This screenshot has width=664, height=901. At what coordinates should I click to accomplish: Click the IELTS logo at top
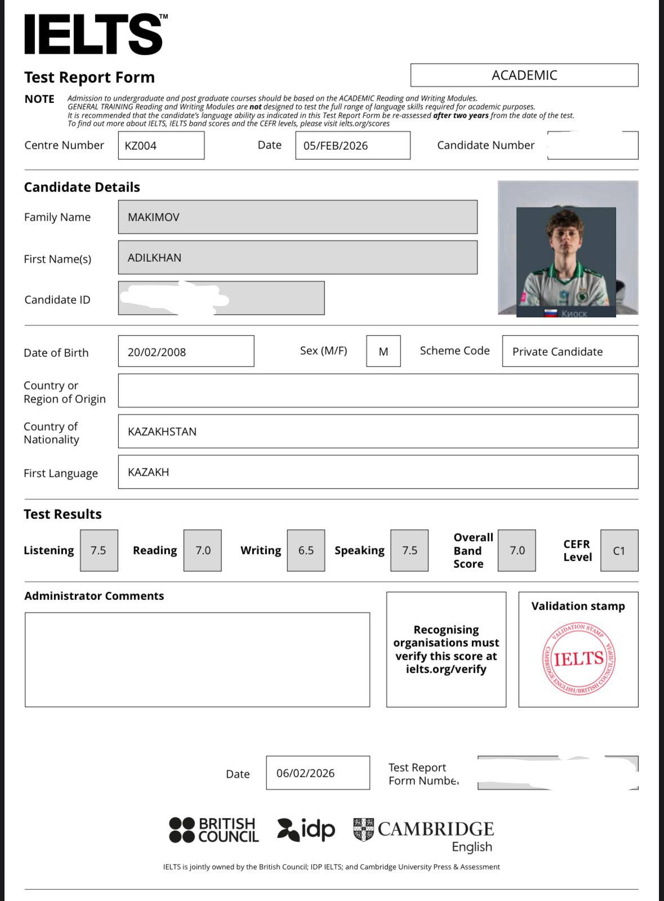(x=96, y=34)
